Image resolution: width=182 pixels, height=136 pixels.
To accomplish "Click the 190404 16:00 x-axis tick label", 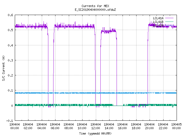I will click(123, 126).
